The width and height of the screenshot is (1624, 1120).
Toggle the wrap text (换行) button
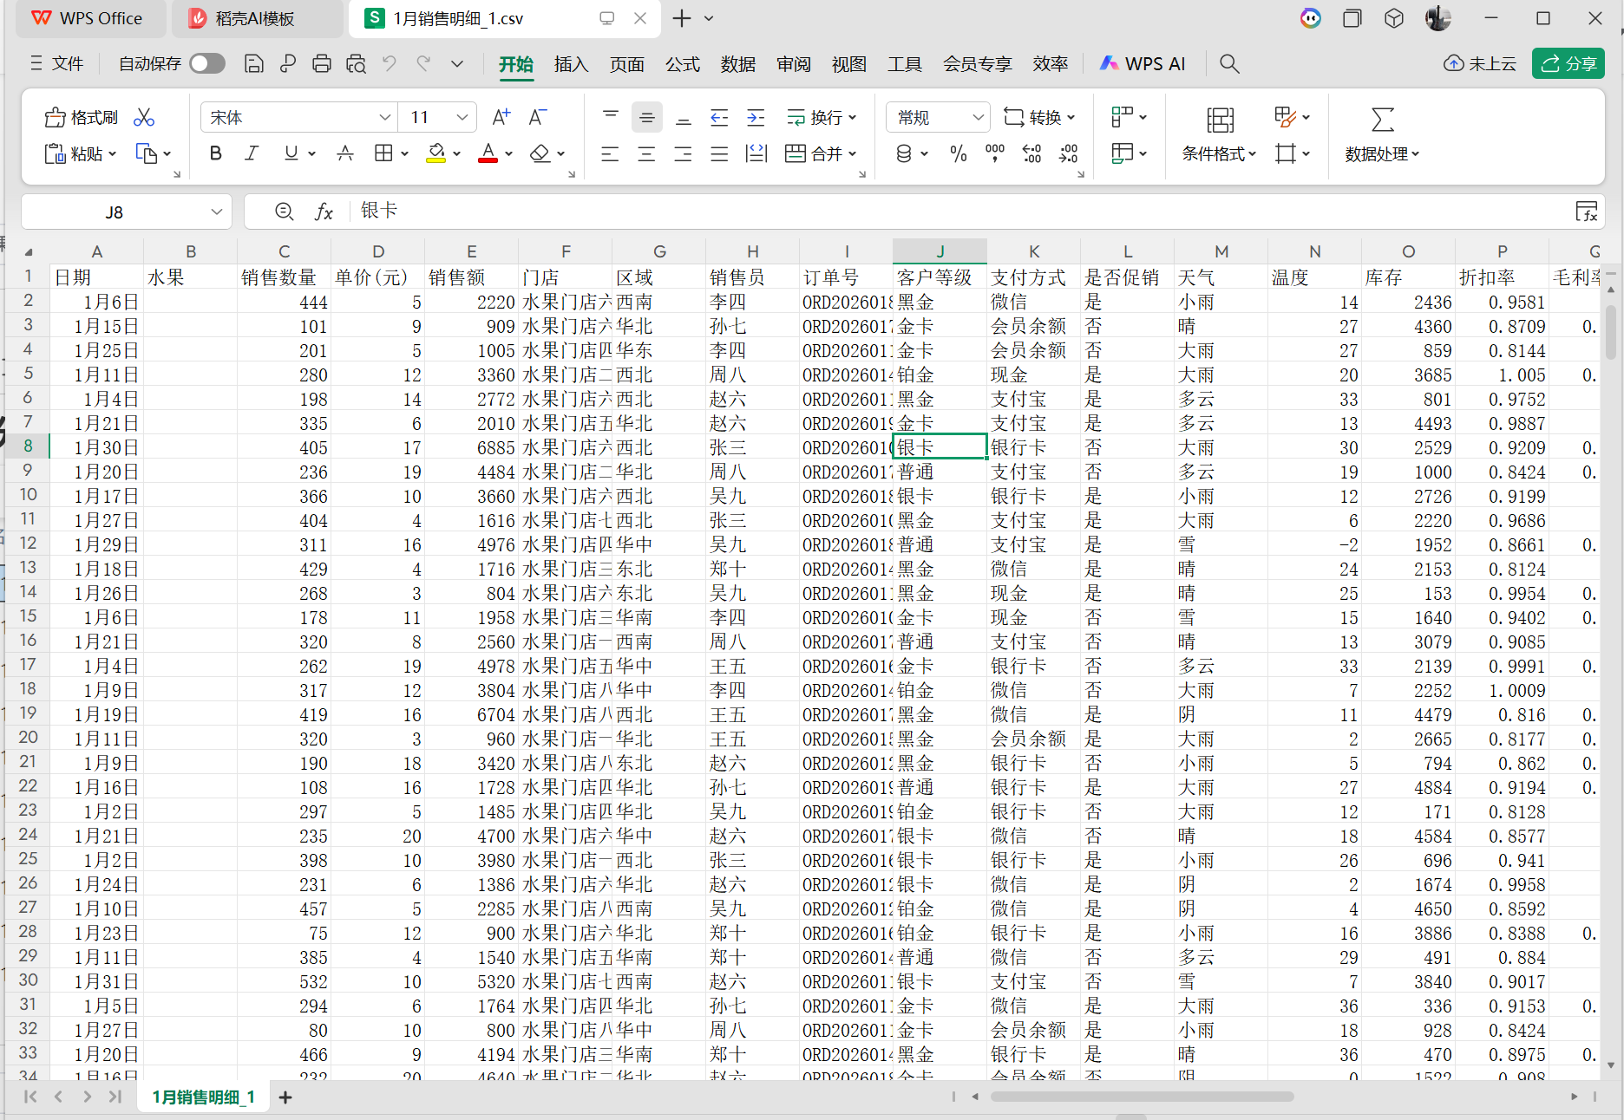tap(821, 117)
